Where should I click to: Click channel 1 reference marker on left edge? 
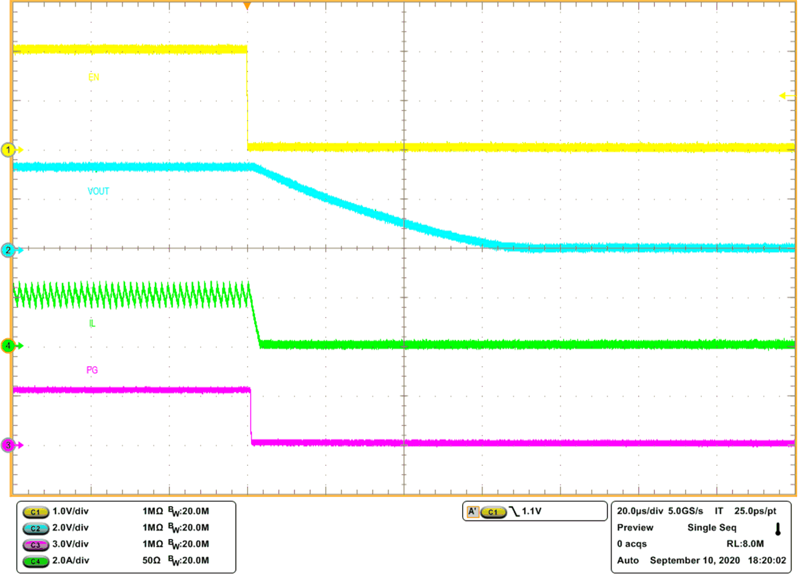[x=8, y=150]
